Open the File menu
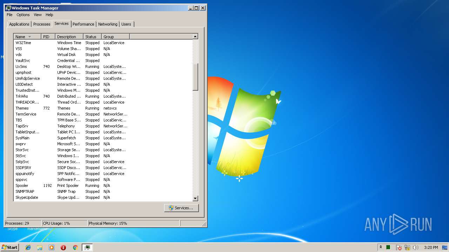The image size is (449, 252). (9, 15)
